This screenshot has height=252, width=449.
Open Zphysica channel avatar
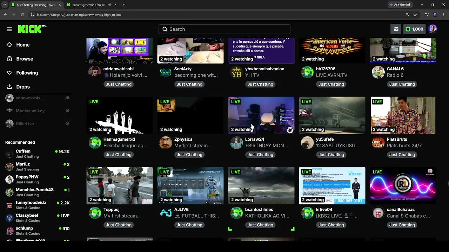point(166,142)
